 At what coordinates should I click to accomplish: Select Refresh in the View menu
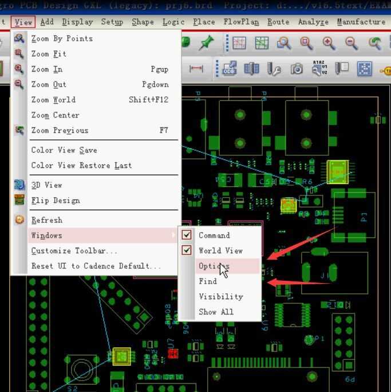tap(102, 220)
